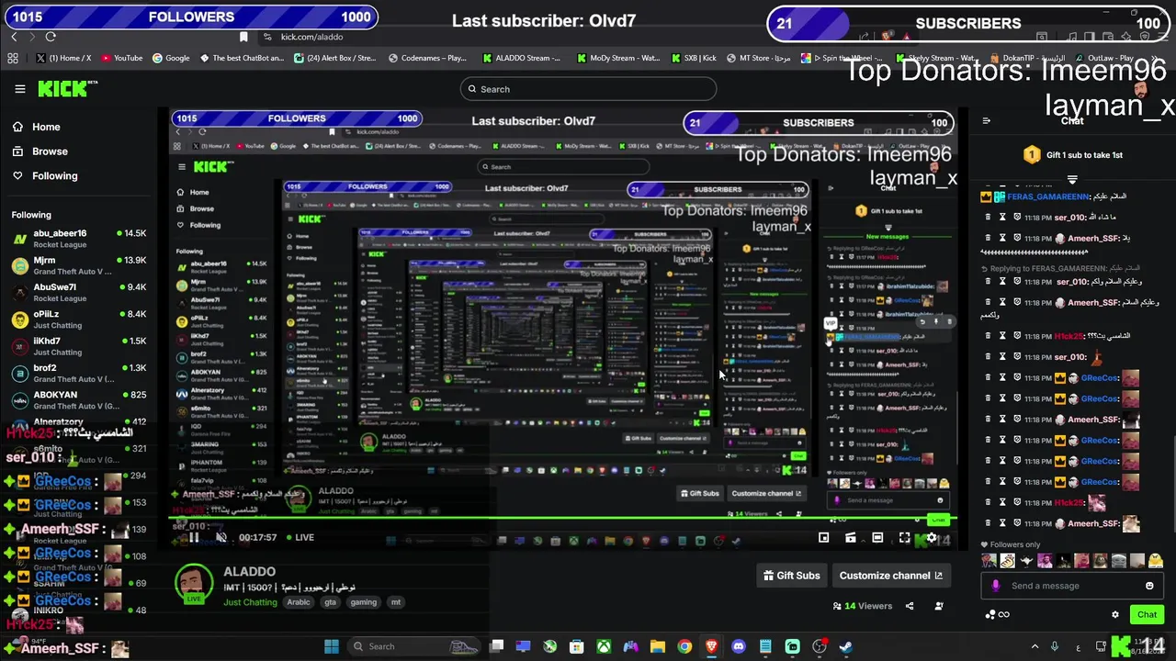1176x661 pixels.
Task: Open the Google bookmark
Action: tap(171, 58)
